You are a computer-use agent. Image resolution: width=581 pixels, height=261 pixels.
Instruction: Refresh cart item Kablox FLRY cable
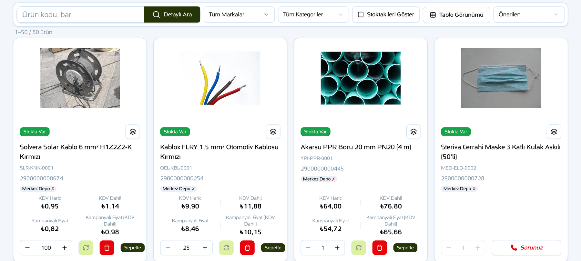226,248
